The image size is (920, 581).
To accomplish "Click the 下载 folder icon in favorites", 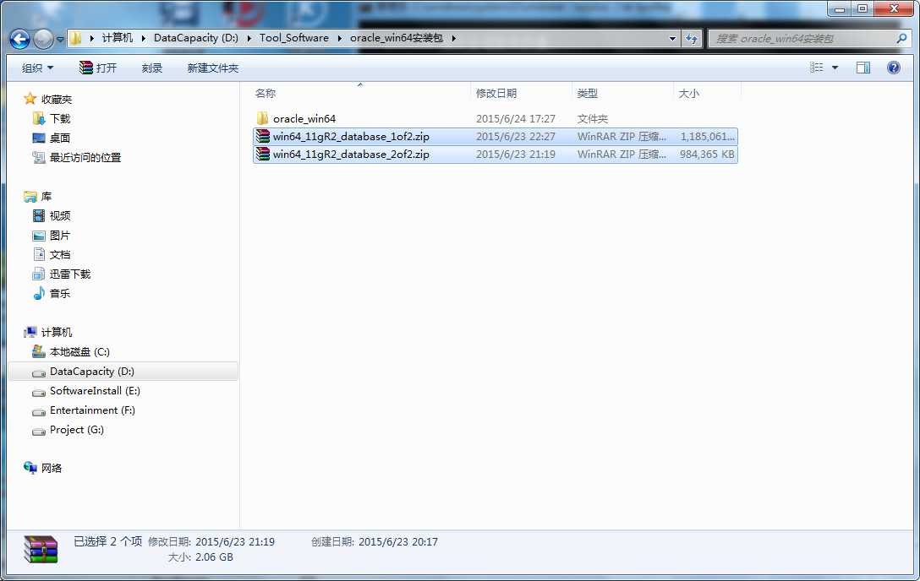I will (x=39, y=118).
